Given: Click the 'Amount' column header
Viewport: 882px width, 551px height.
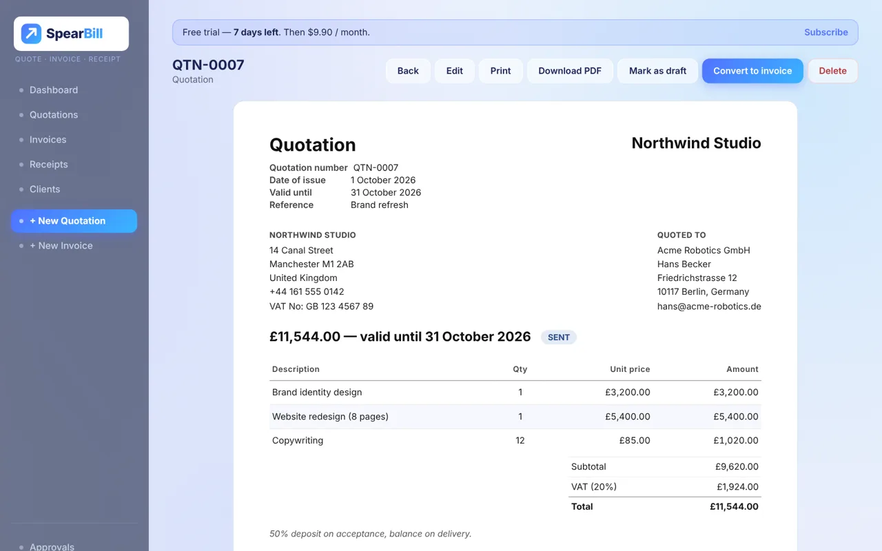Looking at the screenshot, I should point(742,369).
